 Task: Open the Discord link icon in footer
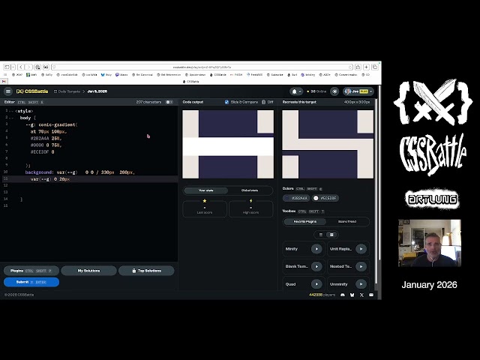click(x=342, y=295)
